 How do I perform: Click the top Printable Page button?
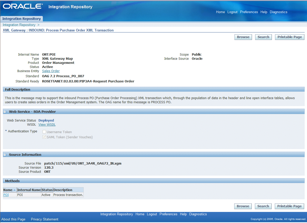pos(290,37)
